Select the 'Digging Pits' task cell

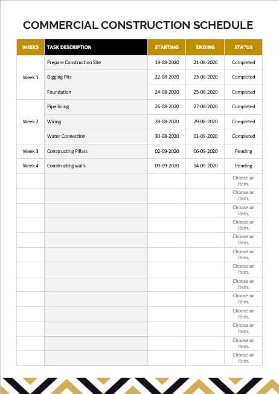click(x=96, y=77)
